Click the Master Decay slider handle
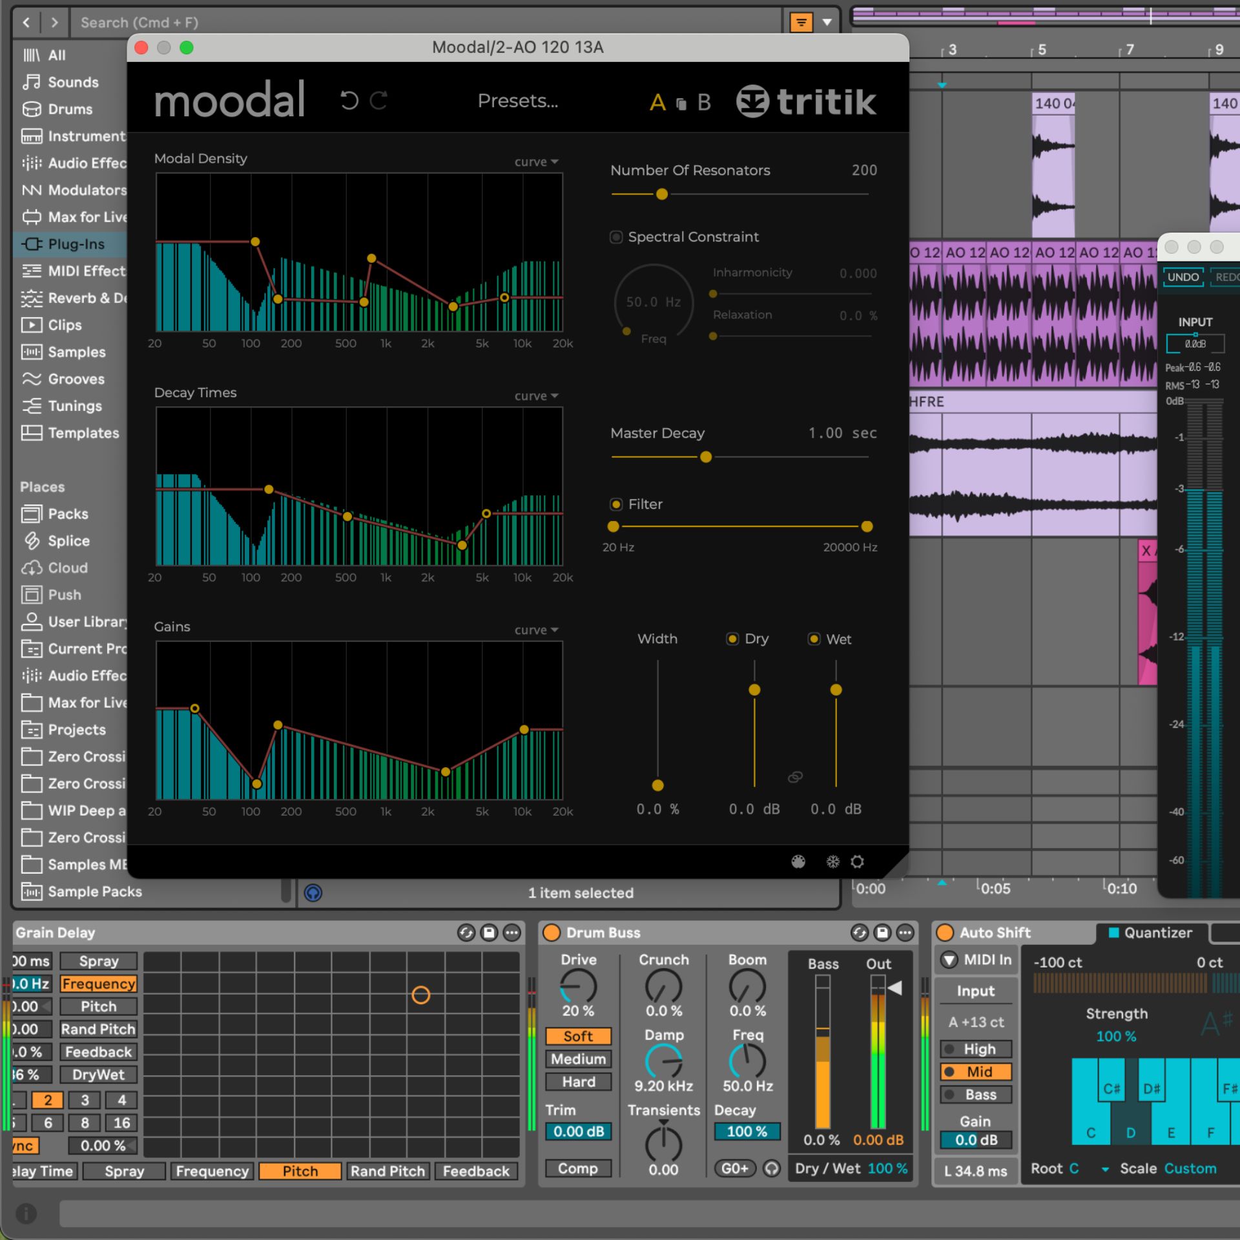 (706, 457)
